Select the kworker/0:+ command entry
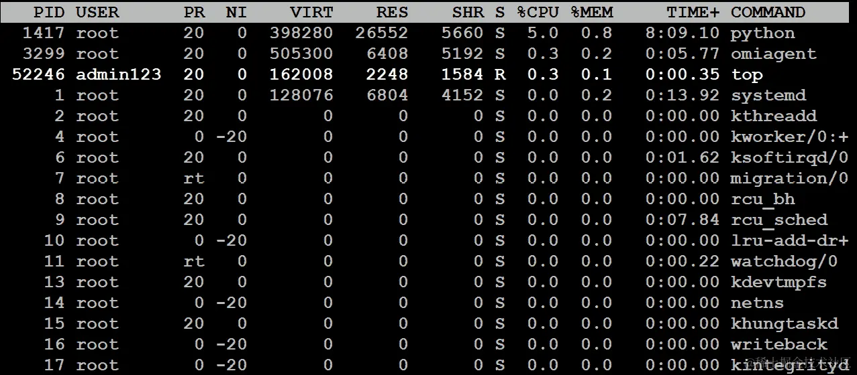The width and height of the screenshot is (857, 375). click(x=789, y=137)
